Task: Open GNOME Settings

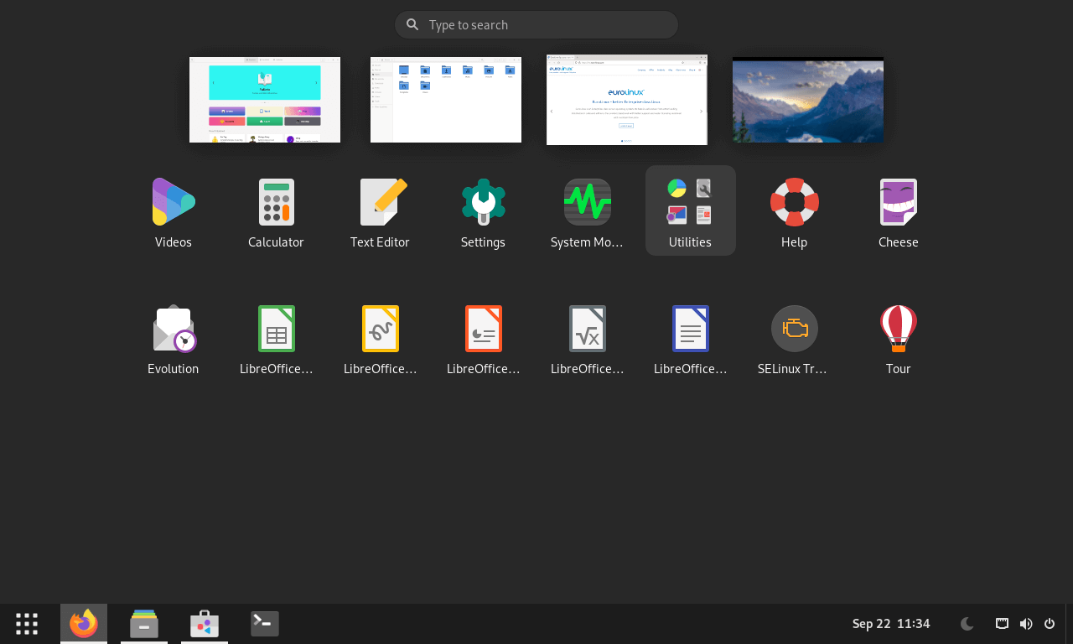Action: (x=483, y=211)
